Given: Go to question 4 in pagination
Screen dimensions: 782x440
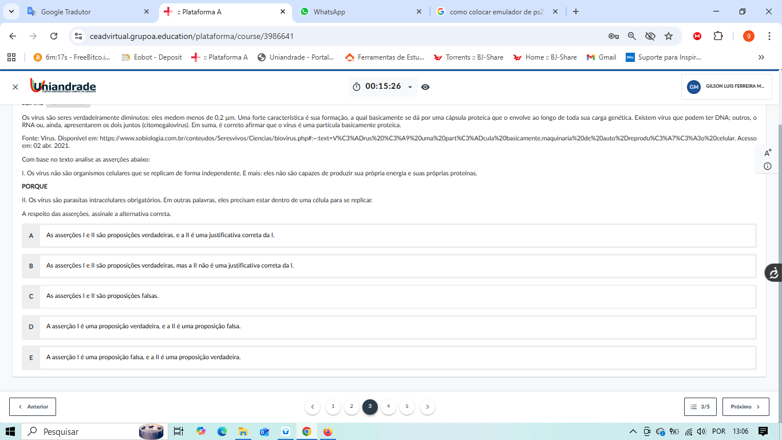Looking at the screenshot, I should coord(388,407).
